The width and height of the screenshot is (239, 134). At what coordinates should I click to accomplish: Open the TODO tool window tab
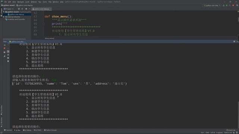point(37,130)
